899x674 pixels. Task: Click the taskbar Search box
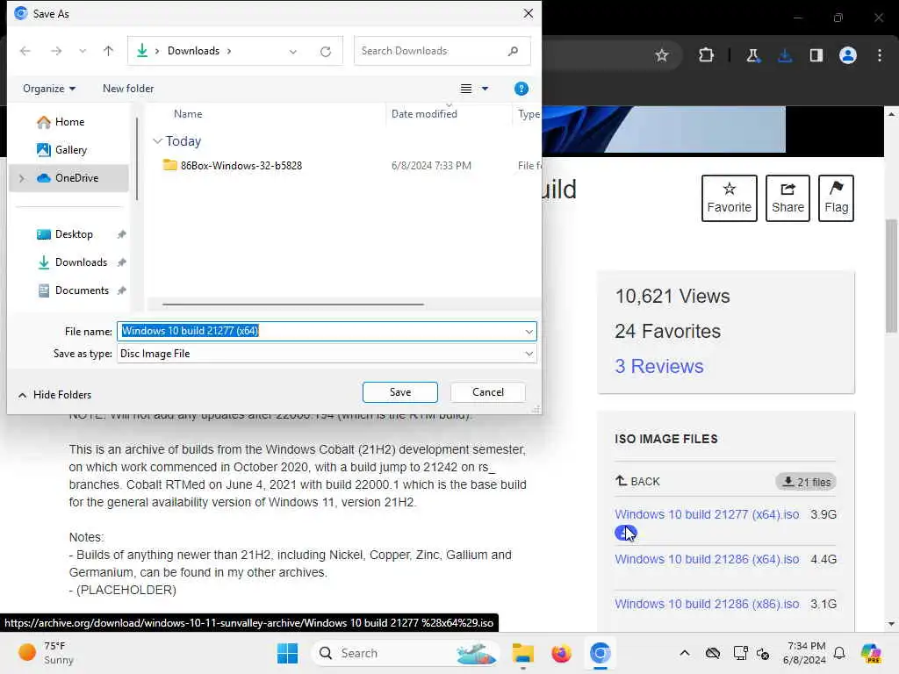pos(405,653)
